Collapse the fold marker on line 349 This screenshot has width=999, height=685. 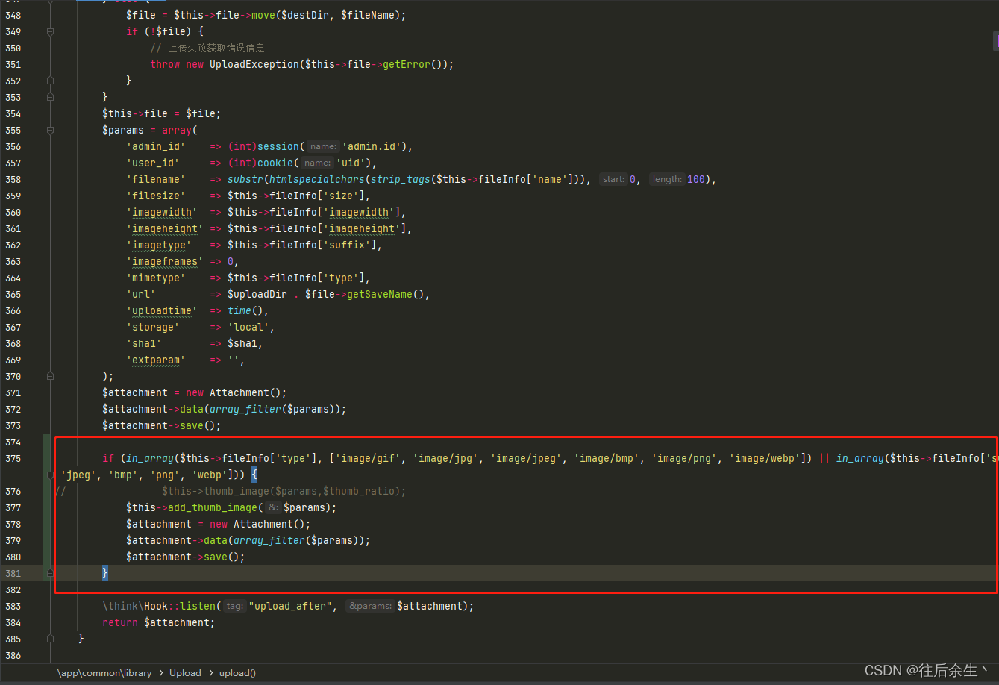coord(50,32)
